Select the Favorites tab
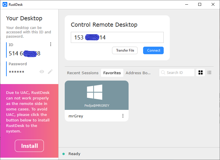Viewport: 220px width, 160px height. click(112, 73)
